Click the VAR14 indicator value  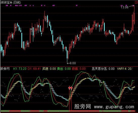pyautogui.click(x=125, y=69)
